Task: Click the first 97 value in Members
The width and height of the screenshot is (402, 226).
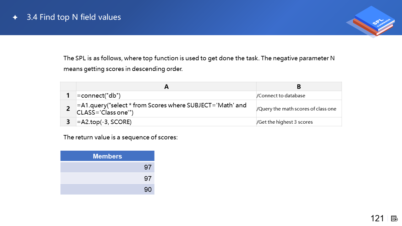Action: click(x=148, y=167)
